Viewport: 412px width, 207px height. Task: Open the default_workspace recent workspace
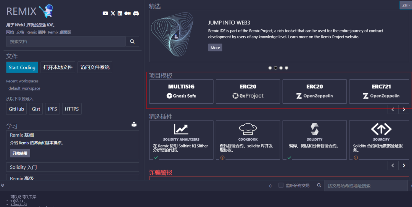coord(24,88)
